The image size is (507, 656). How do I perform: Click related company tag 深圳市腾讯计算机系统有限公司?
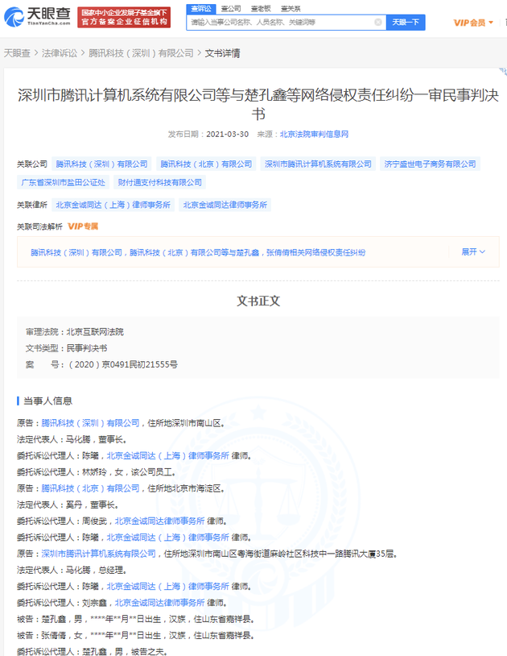click(318, 164)
